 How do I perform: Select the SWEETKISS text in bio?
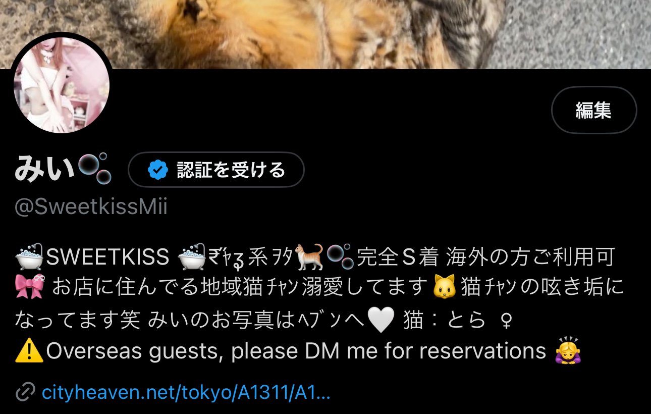point(107,257)
